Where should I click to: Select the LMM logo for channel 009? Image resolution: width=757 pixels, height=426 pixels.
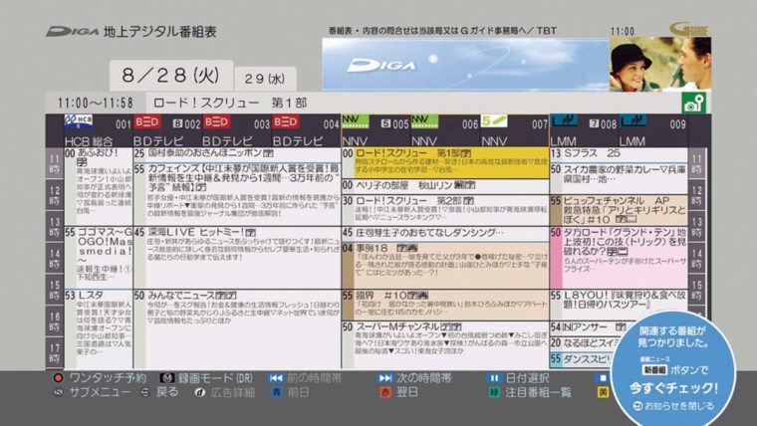coord(632,121)
